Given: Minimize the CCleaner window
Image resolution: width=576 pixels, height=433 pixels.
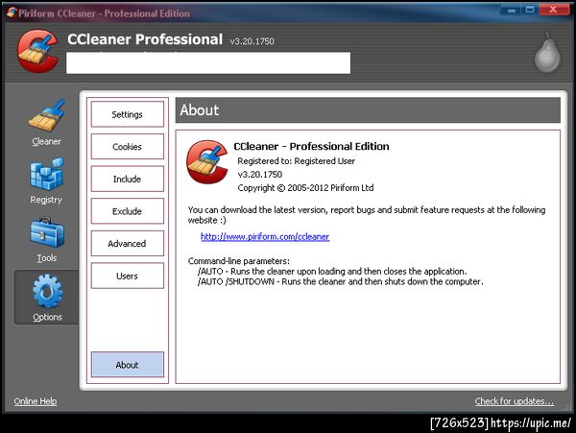Looking at the screenshot, I should (x=511, y=10).
